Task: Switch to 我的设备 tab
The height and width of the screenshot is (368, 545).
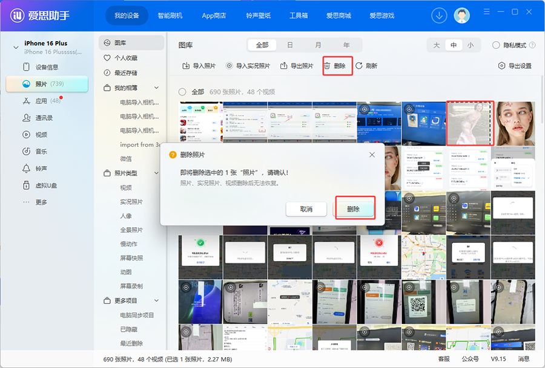Action: coord(127,16)
